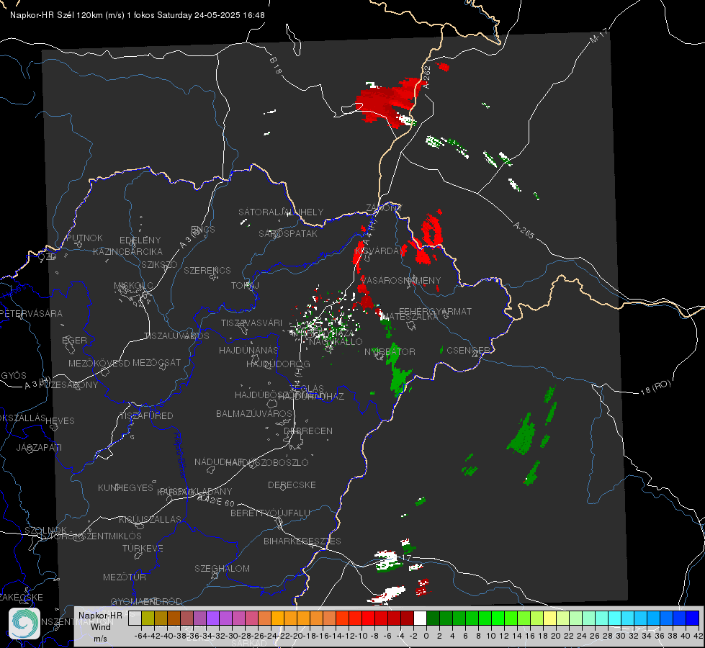This screenshot has height=648, width=705.
Task: Click the SZERENCS label
Action: pyautogui.click(x=207, y=270)
